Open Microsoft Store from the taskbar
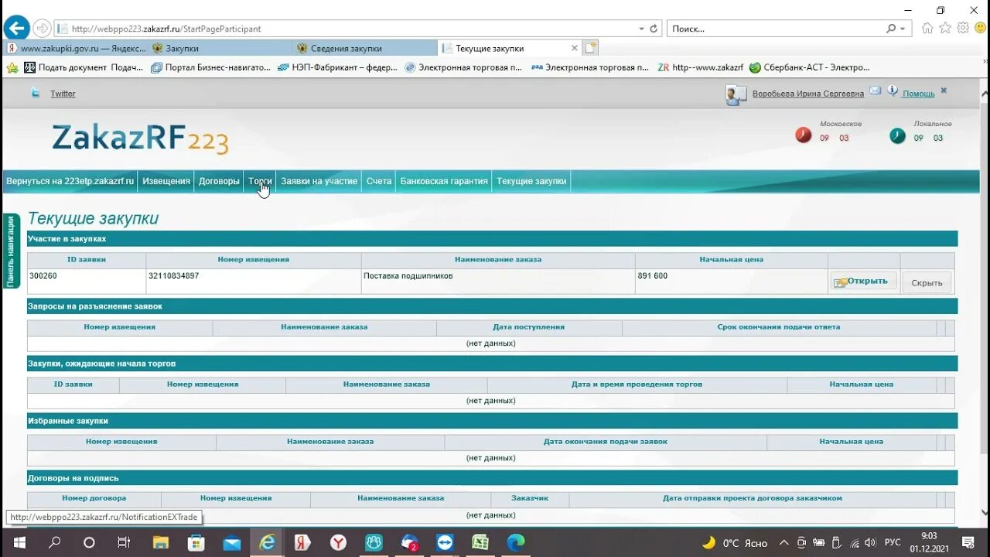 coord(196,542)
